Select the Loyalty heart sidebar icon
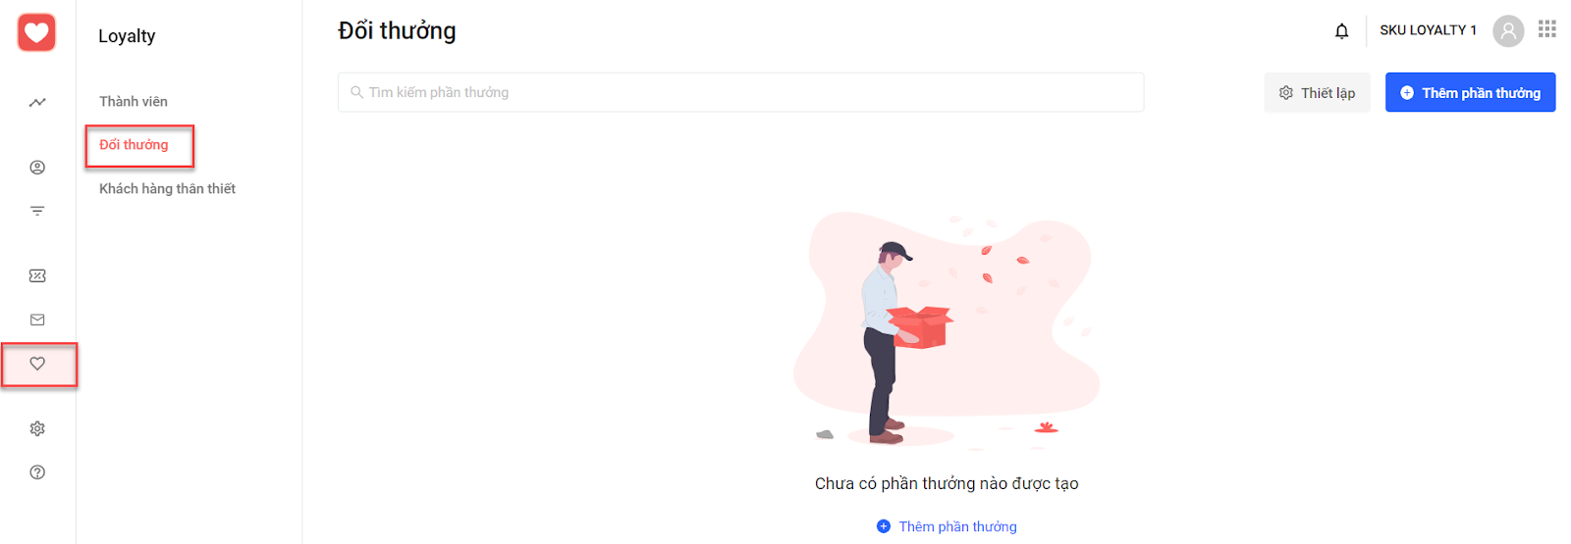The width and height of the screenshot is (1571, 544). point(37,364)
